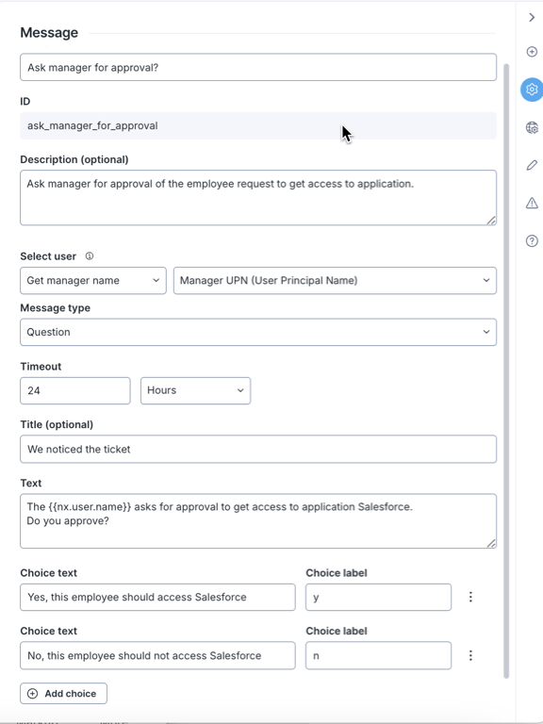Open the Manager UPN dropdown
This screenshot has height=724, width=543.
click(335, 280)
